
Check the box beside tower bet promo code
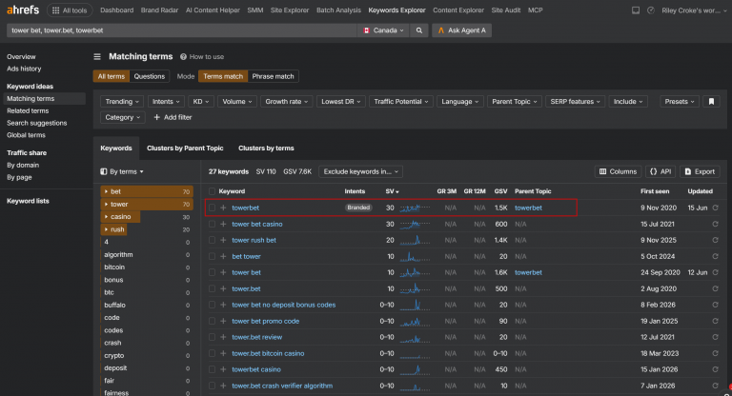coord(212,322)
